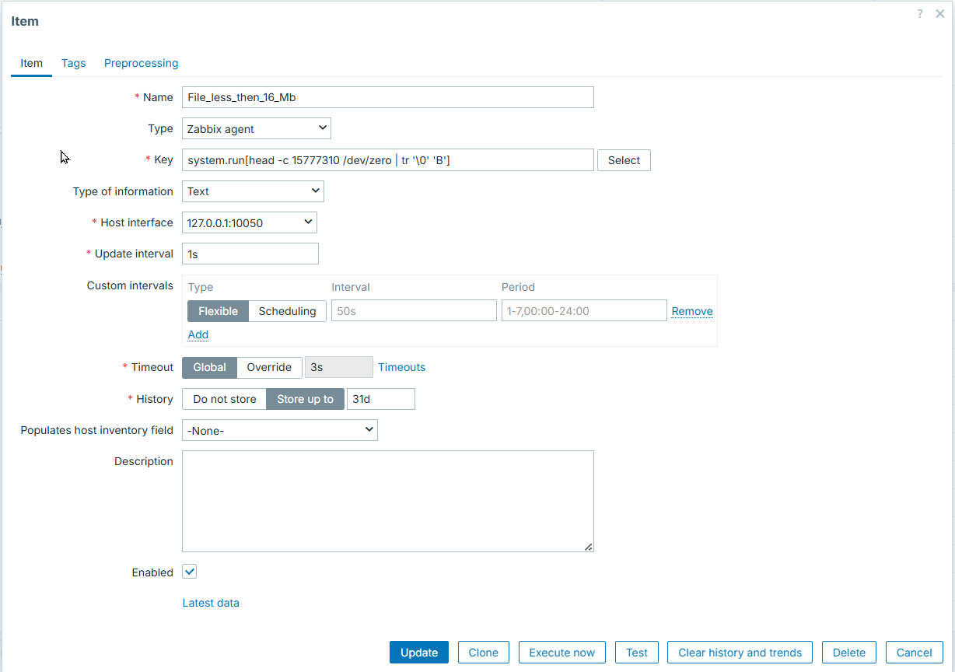Expand Populates host inventory field dropdown
The height and width of the screenshot is (672, 955).
click(x=279, y=430)
